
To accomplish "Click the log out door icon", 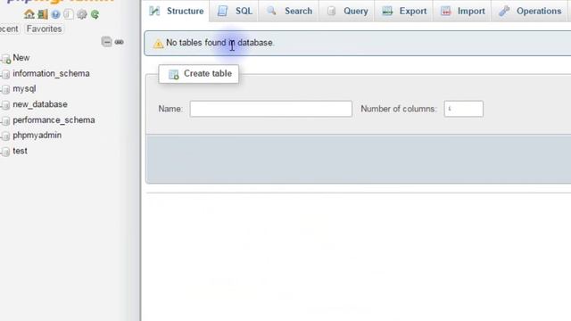I will (x=43, y=14).
